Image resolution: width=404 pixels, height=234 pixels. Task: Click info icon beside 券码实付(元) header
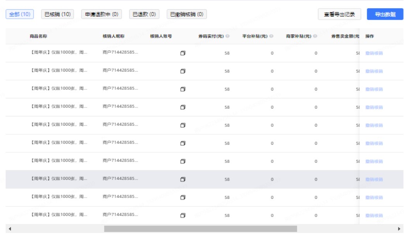pyautogui.click(x=227, y=36)
